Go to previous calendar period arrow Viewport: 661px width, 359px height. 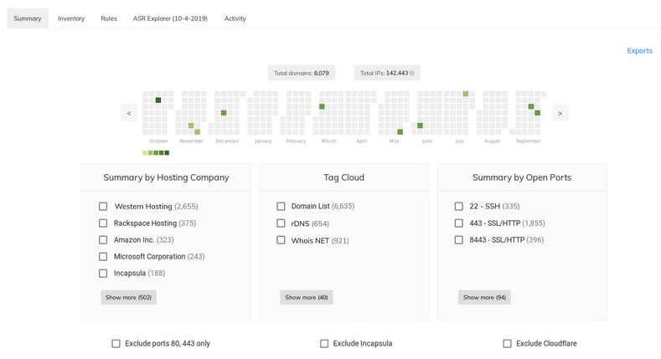pos(129,113)
